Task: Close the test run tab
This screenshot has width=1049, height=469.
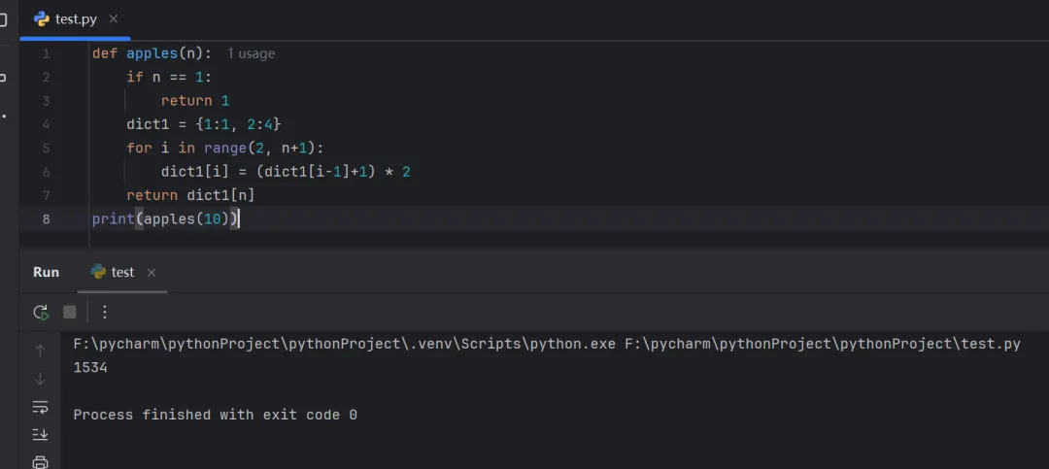Action: click(151, 273)
